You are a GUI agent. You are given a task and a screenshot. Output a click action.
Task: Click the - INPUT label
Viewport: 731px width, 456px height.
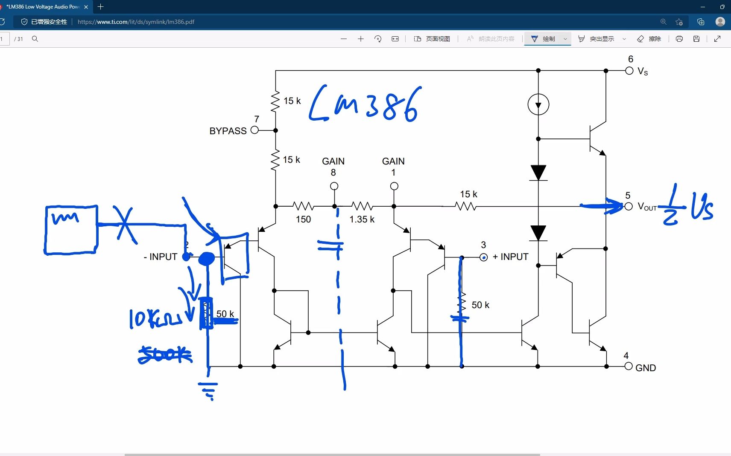161,257
